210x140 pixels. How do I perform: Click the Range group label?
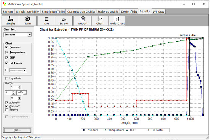click(x=9, y=83)
